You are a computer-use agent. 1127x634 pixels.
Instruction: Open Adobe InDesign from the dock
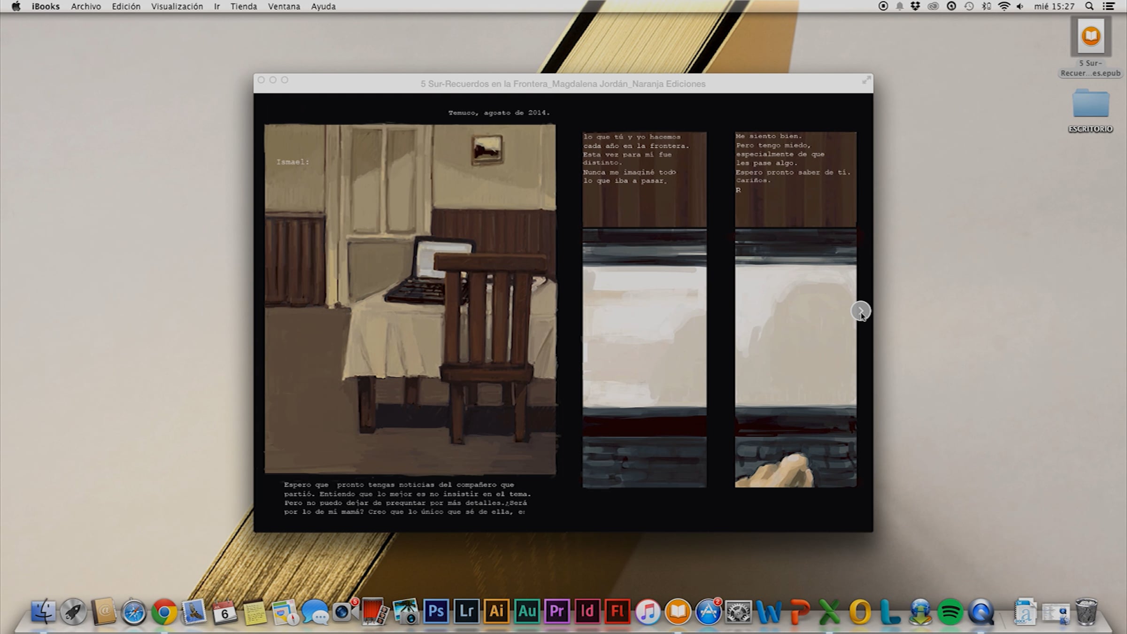[x=587, y=611]
